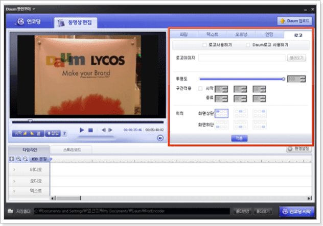Screen dimensions: 323x226
Task: Click the save folder path field
Action: coord(132,211)
